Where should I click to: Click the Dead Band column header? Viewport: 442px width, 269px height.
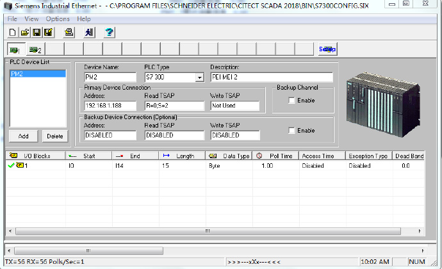pyautogui.click(x=409, y=156)
